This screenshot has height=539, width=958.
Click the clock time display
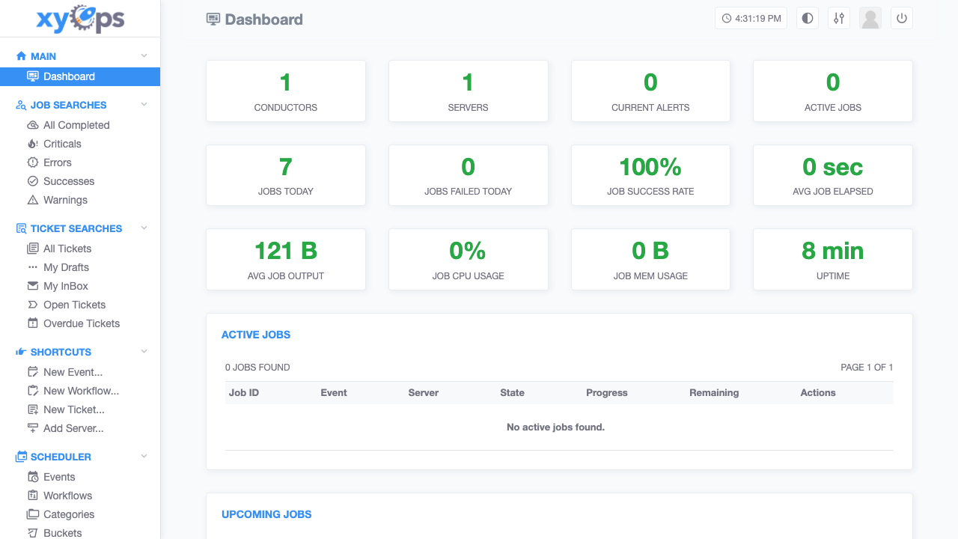(x=751, y=19)
